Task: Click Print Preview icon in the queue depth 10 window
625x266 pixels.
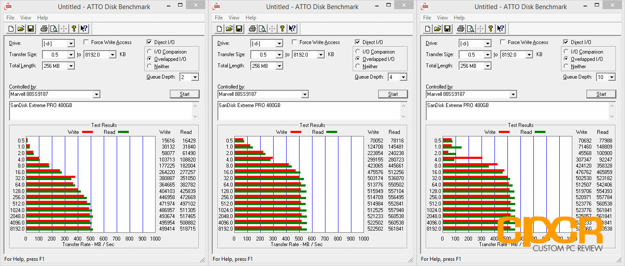Action: tap(470, 29)
